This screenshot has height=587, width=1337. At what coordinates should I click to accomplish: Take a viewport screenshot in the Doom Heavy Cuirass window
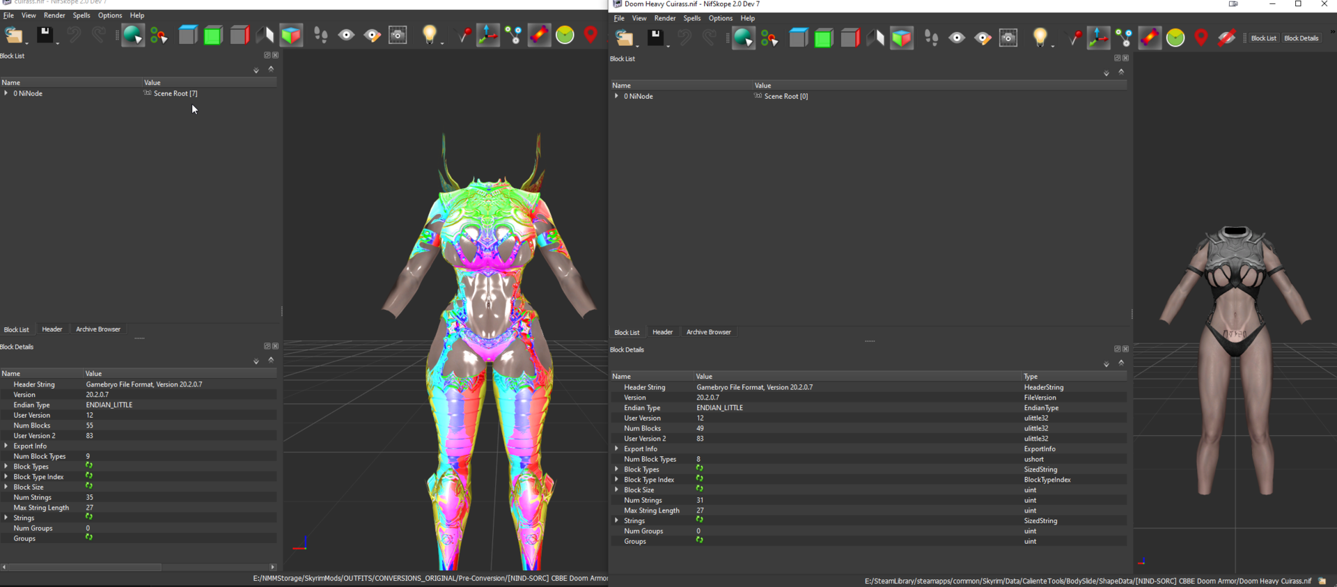(1008, 38)
